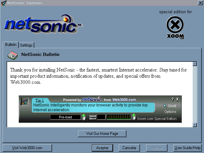Confirm with the Aceptar button
The width and height of the screenshot is (204, 153).
tap(102, 148)
